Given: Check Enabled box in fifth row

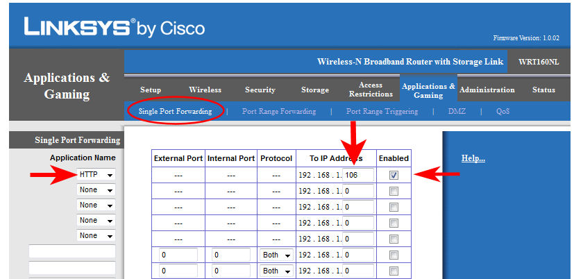Looking at the screenshot, I should click(x=394, y=239).
